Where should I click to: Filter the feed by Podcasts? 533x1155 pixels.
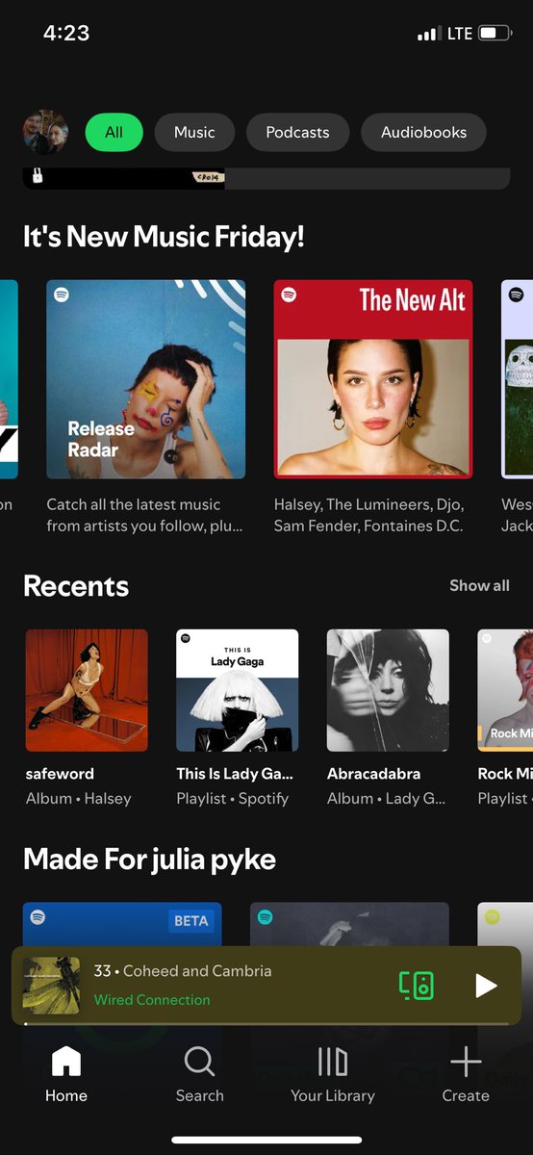[297, 132]
